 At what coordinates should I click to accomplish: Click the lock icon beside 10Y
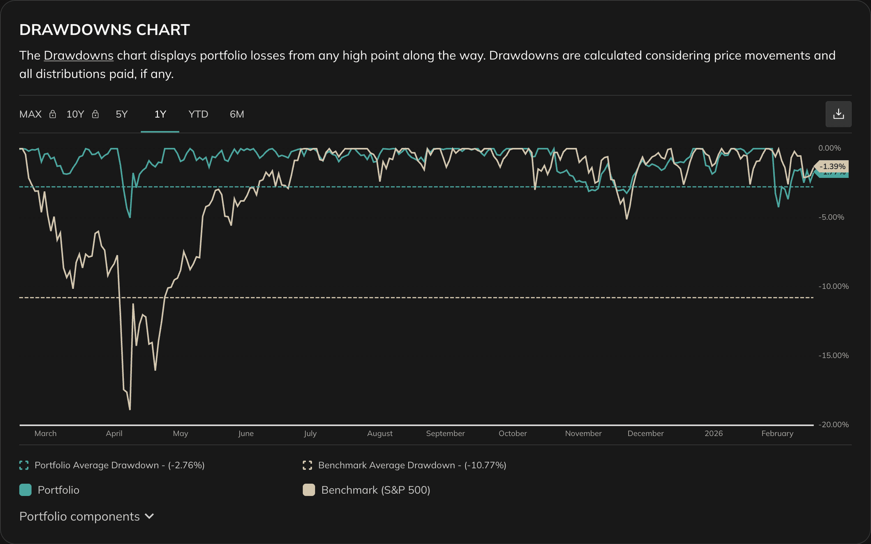point(95,114)
